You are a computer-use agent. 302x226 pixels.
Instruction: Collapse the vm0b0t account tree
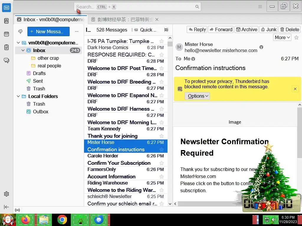pos(18,43)
